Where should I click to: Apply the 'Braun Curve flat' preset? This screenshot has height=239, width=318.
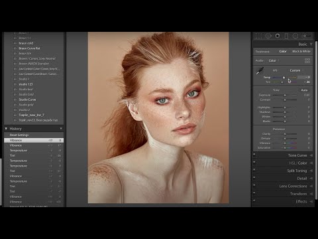(29, 48)
